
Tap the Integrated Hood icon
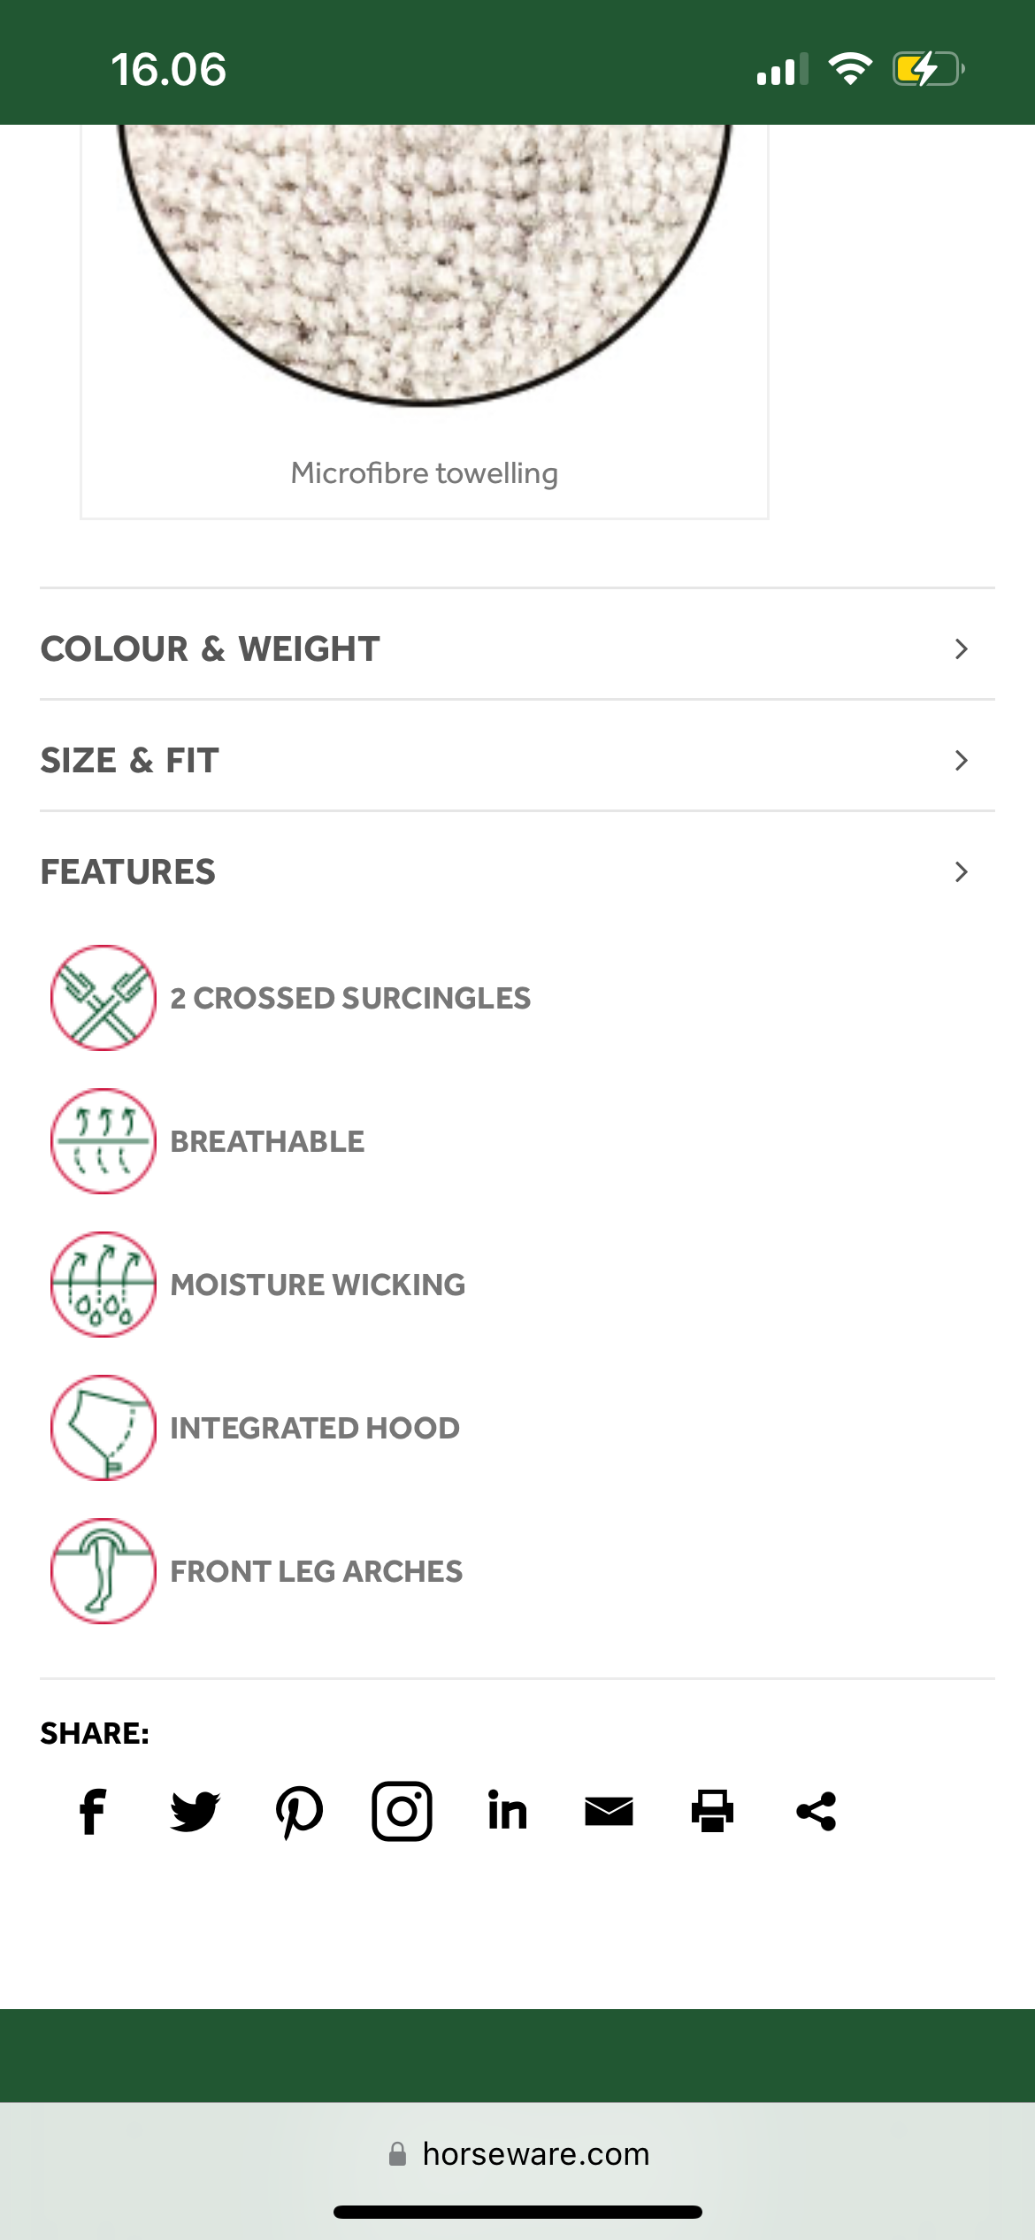(103, 1428)
